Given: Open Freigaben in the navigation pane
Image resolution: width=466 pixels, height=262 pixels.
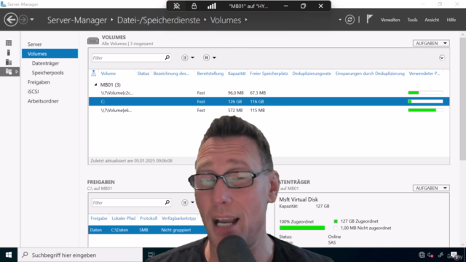Looking at the screenshot, I should coord(39,82).
